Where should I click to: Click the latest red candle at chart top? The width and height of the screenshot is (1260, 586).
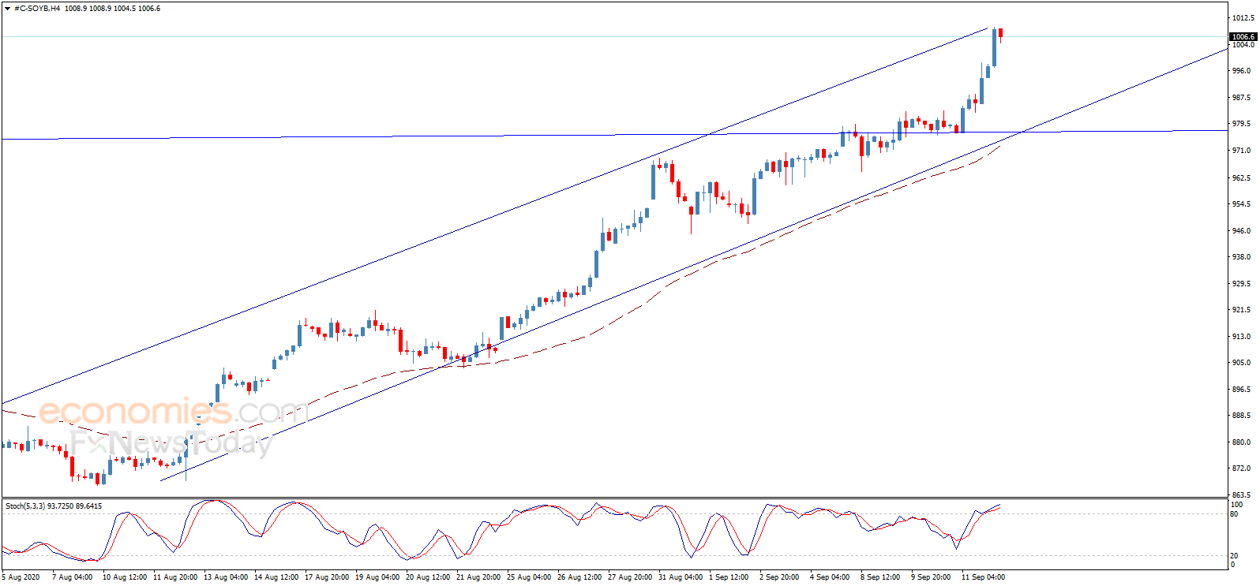1000,33
